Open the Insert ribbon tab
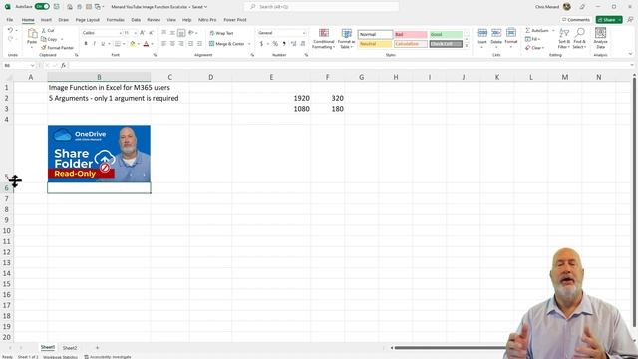This screenshot has width=638, height=359. pos(46,20)
